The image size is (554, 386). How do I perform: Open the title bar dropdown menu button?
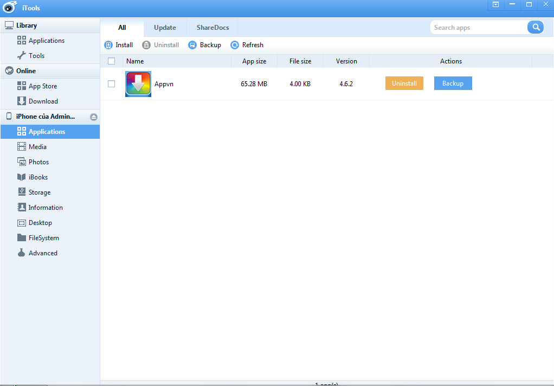495,4
